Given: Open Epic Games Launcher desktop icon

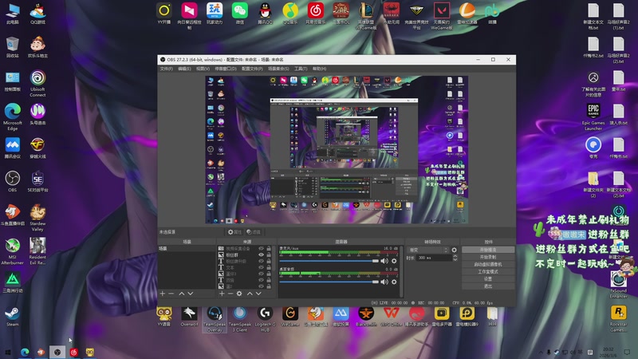Looking at the screenshot, I should point(593,117).
